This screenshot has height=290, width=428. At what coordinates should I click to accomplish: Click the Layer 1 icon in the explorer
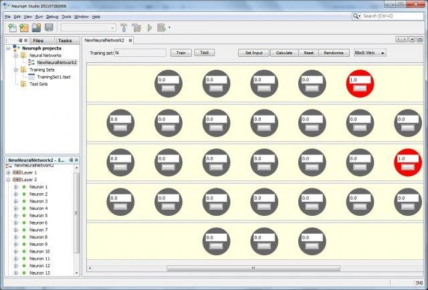[x=17, y=172]
